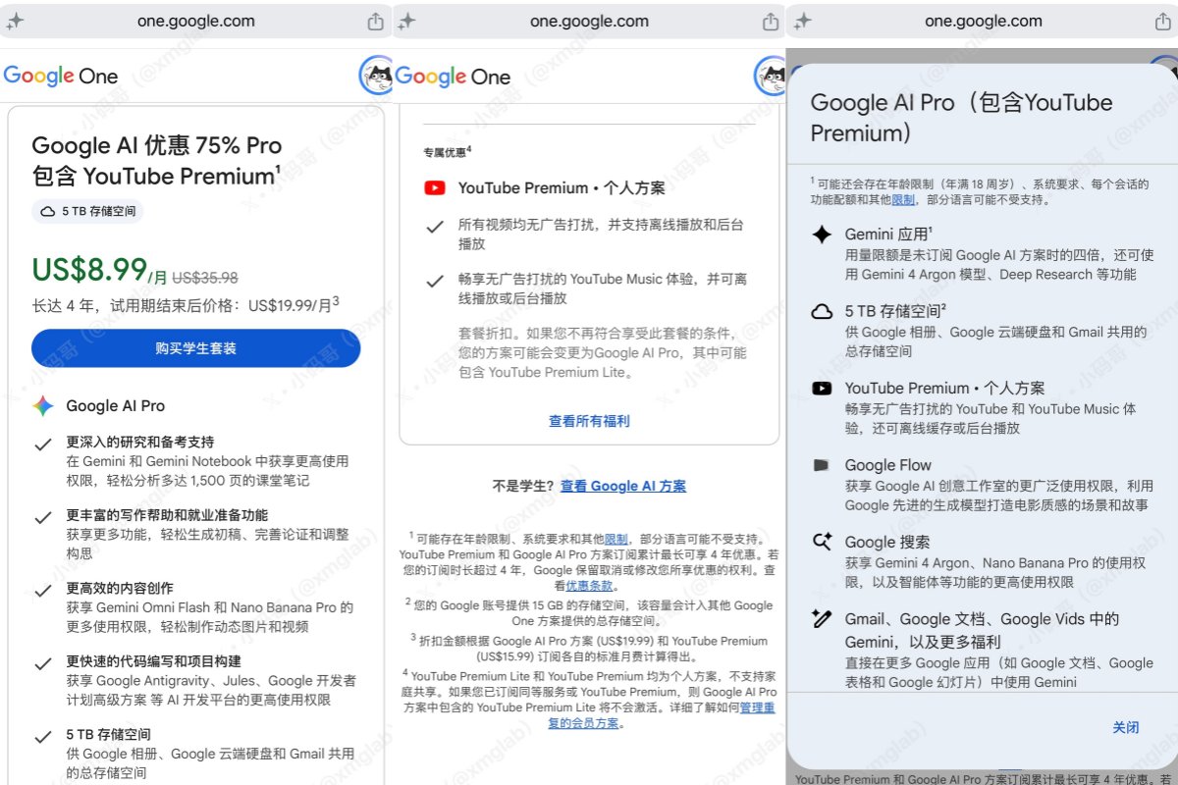Tap the share icon in left browser bar
The width and height of the screenshot is (1178, 785).
[375, 22]
